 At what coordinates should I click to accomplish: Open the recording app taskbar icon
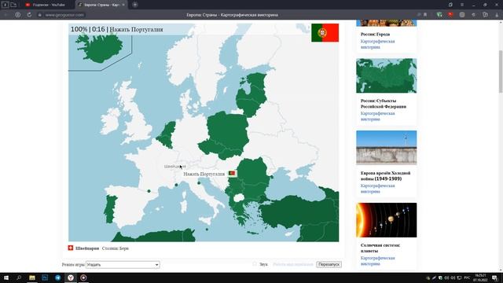[83, 277]
